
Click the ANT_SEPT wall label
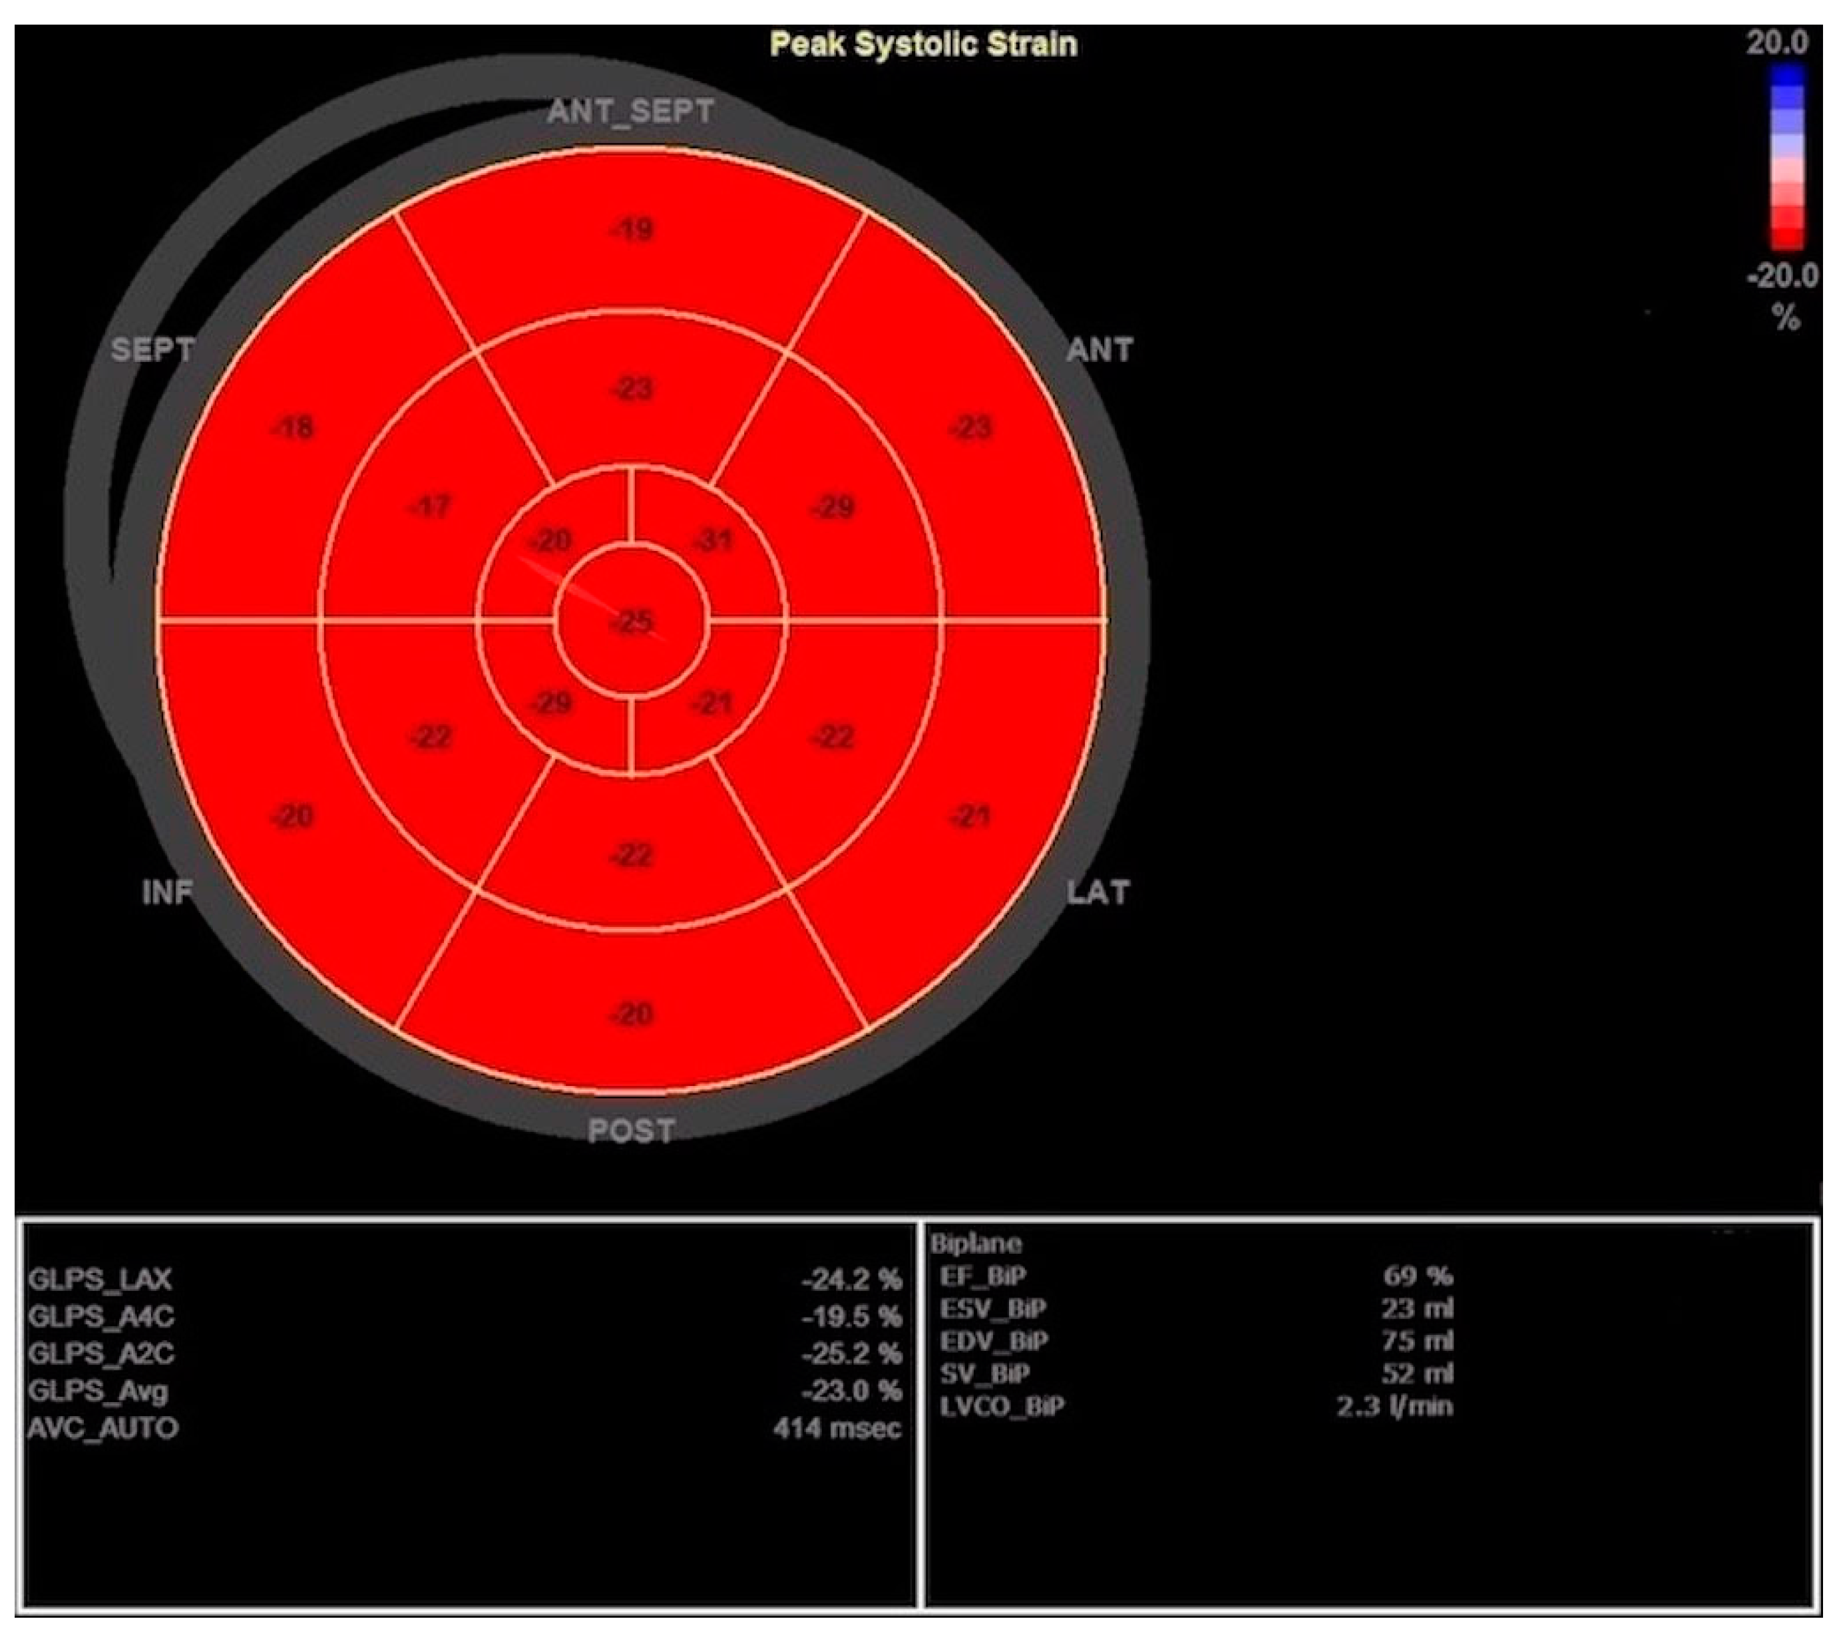[x=630, y=112]
